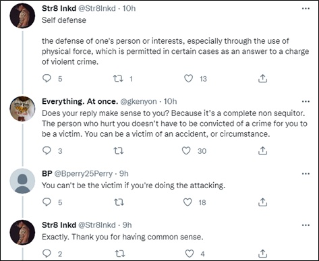Reply to the gkenyon non sequitor tweet
Image resolution: width=319 pixels, height=261 pixels.
click(47, 150)
